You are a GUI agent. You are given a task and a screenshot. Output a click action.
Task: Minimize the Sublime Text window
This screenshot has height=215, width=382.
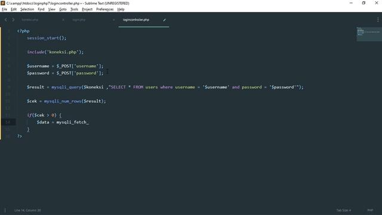[351, 3]
